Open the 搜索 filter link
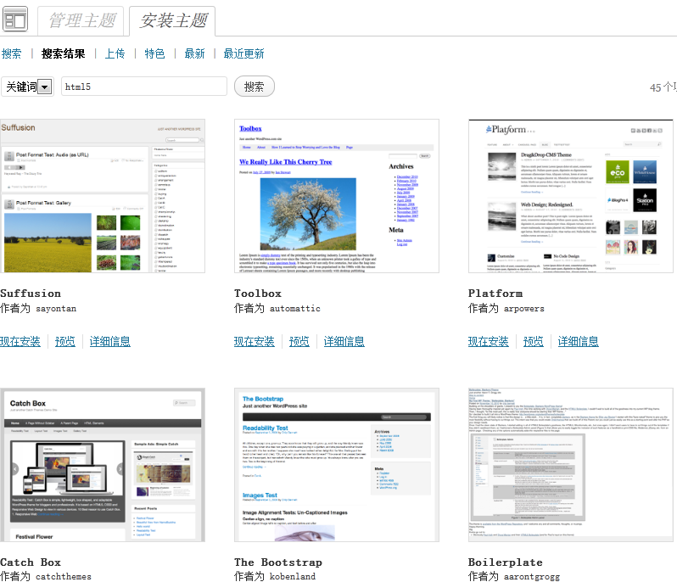Image resolution: width=677 pixels, height=582 pixels. (x=11, y=53)
